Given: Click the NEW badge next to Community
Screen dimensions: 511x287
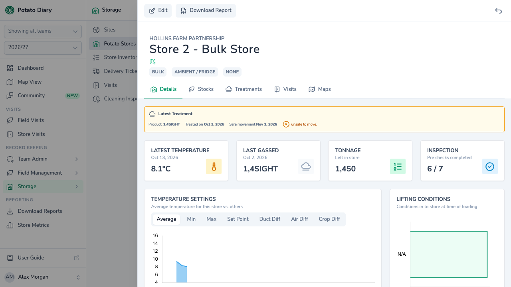Looking at the screenshot, I should (72, 96).
